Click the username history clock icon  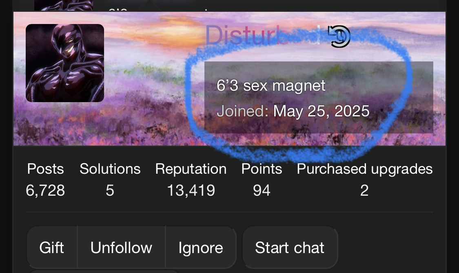pyautogui.click(x=339, y=36)
